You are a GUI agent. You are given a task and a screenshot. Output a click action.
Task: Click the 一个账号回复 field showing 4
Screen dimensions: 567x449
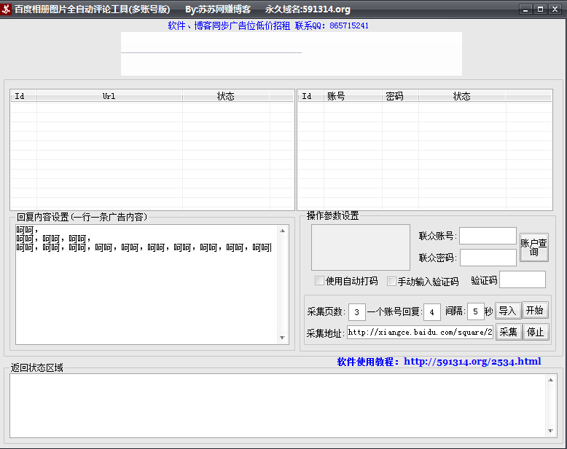431,312
